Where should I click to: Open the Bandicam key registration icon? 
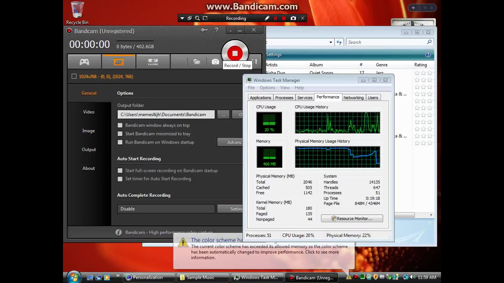point(204,30)
